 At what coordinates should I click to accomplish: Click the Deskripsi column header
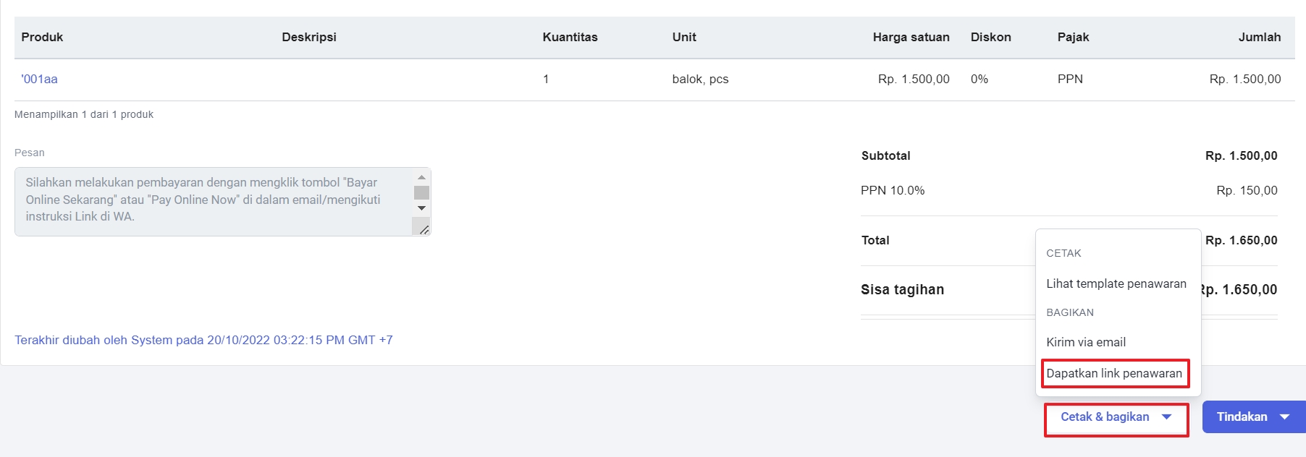tap(309, 37)
